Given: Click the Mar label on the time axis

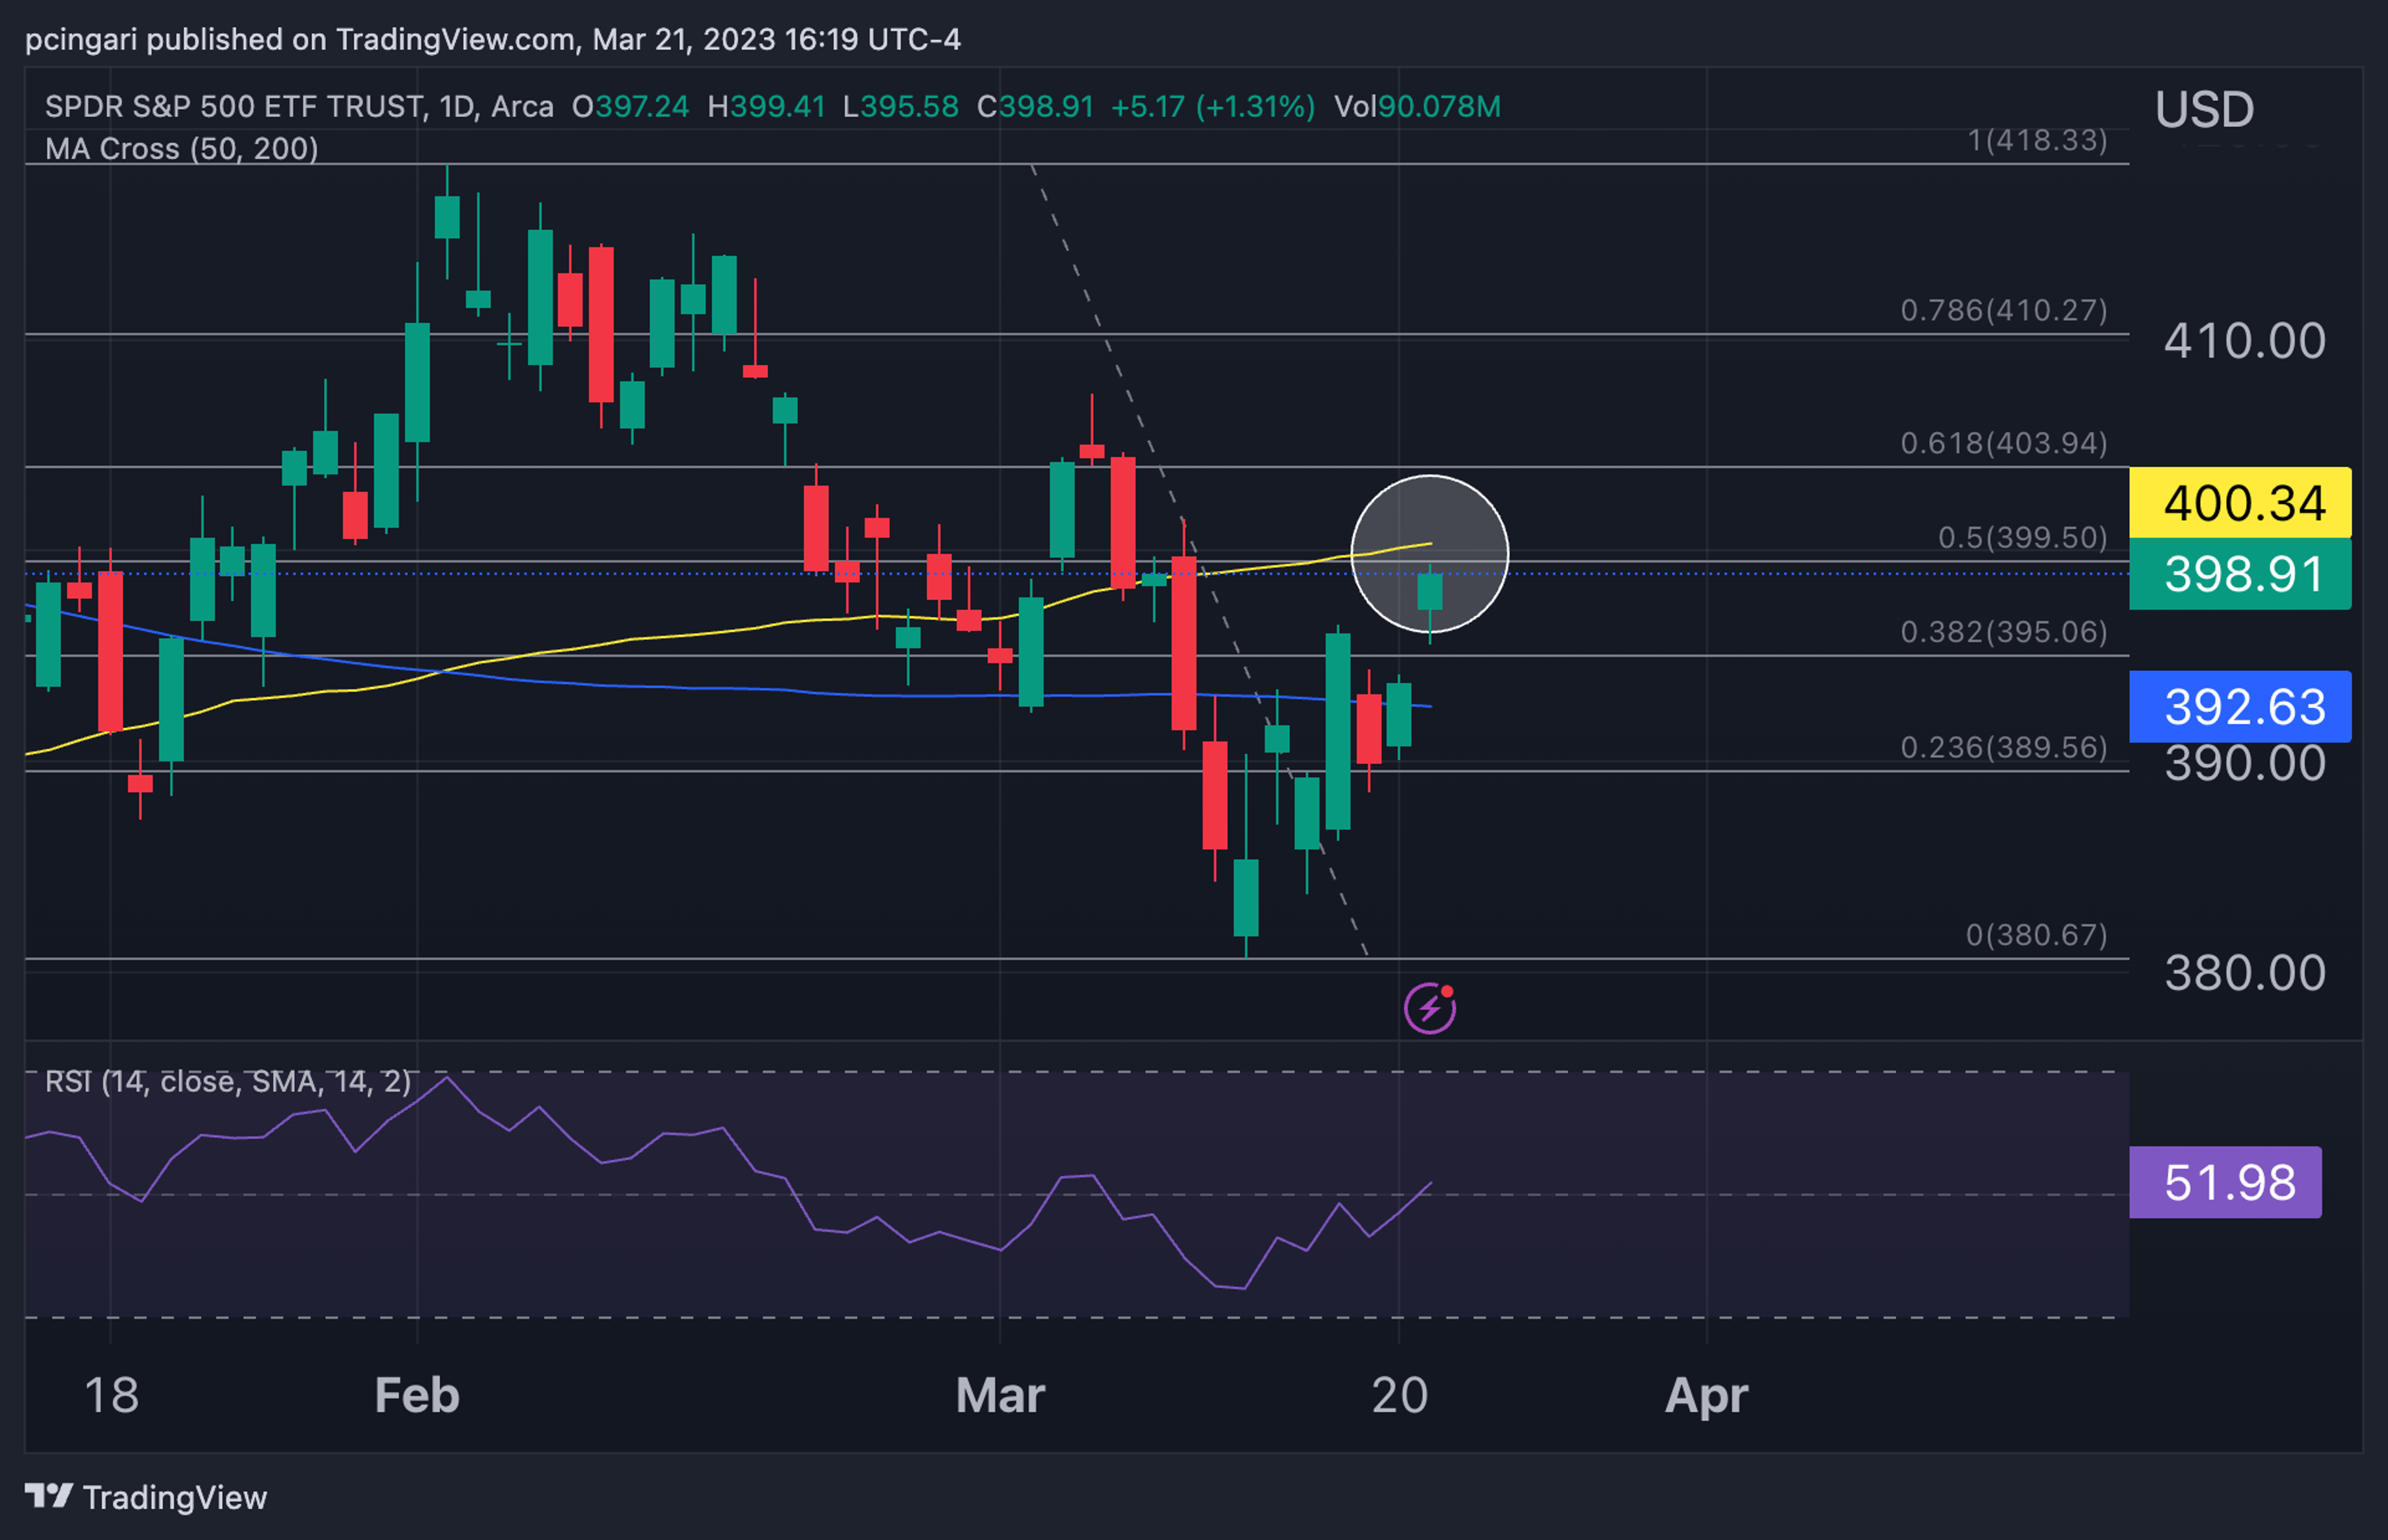Looking at the screenshot, I should click(1000, 1395).
